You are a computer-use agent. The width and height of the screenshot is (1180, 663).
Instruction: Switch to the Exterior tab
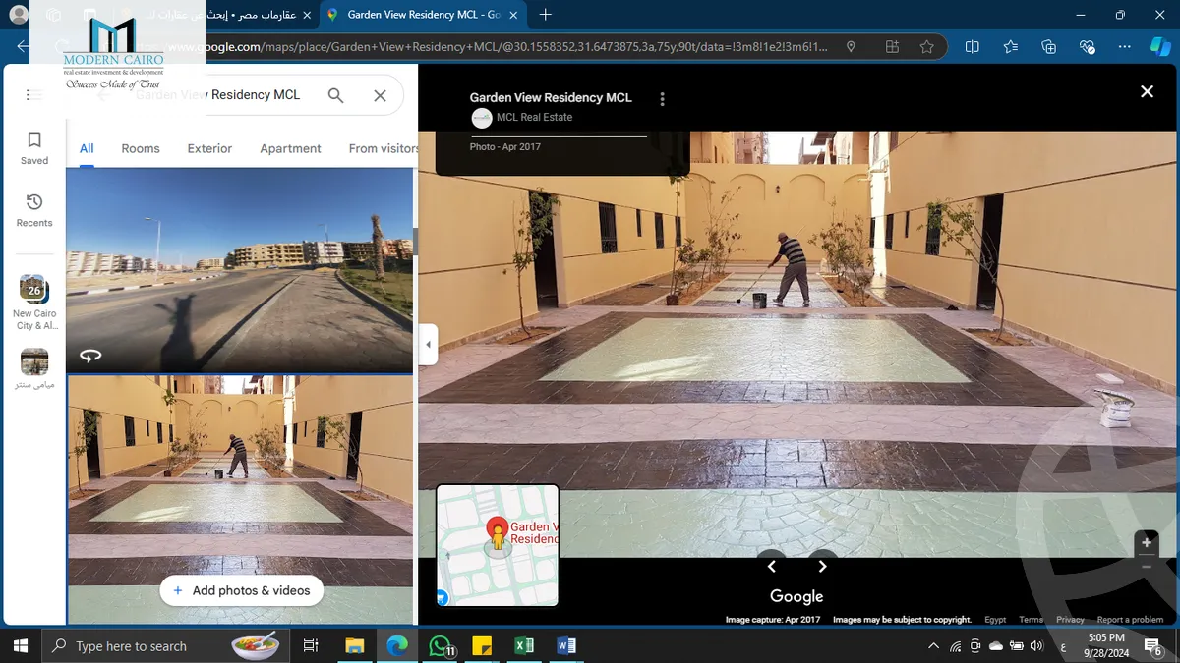209,148
